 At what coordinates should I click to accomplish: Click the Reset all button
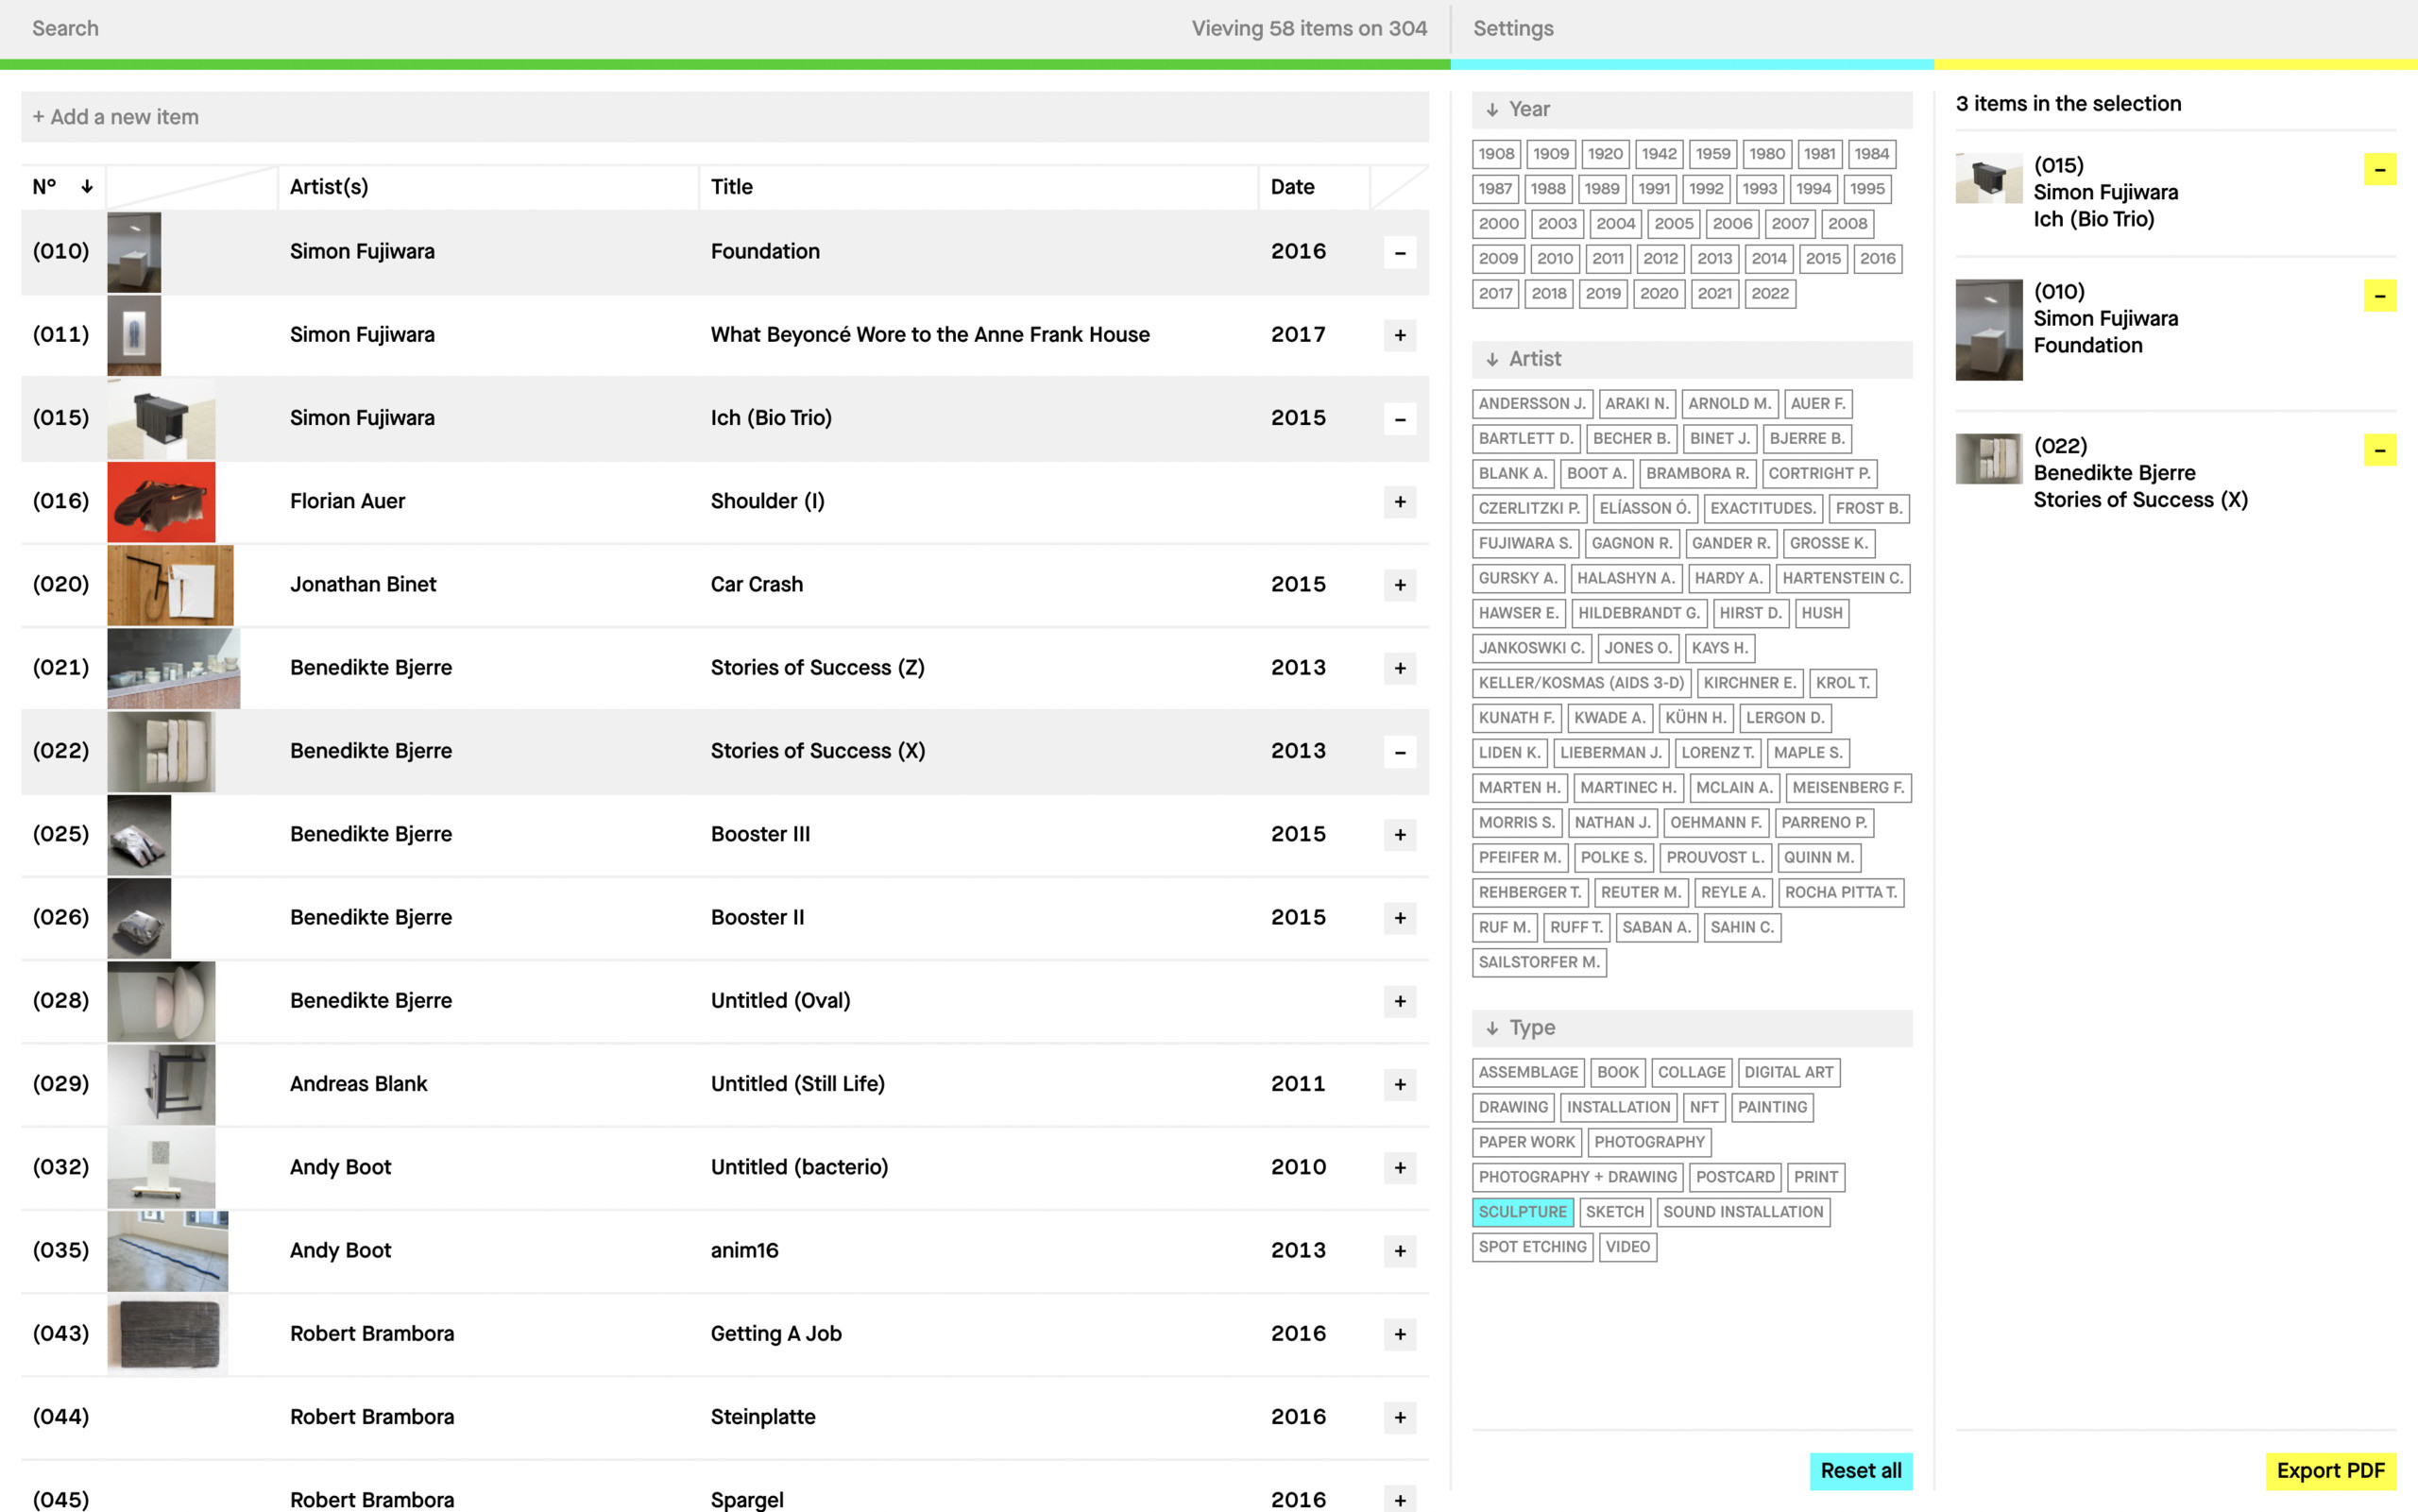pyautogui.click(x=1859, y=1470)
